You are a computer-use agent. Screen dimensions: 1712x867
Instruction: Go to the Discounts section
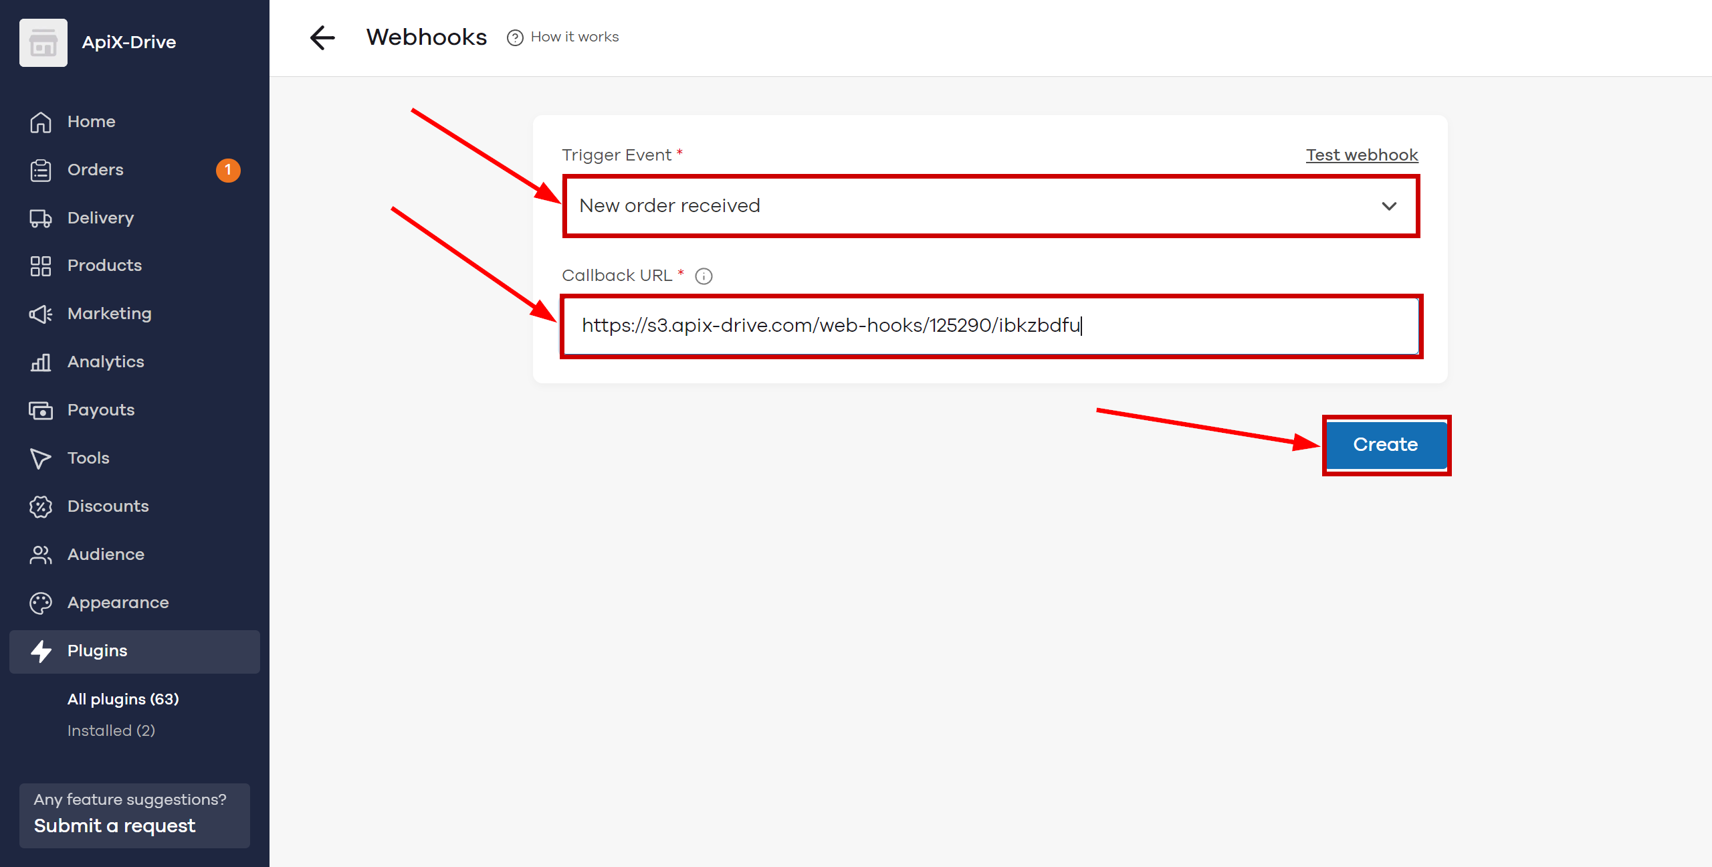point(134,506)
